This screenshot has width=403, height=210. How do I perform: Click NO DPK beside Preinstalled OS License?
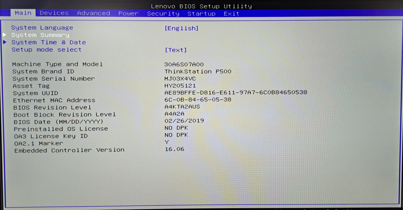click(x=176, y=128)
